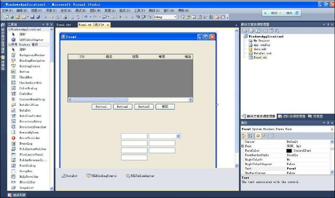The height and width of the screenshot is (198, 335).
Task: Click the 姓名 column header in the grid
Action: (109, 57)
